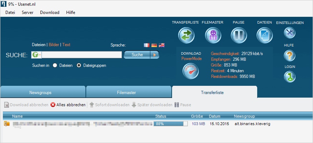
Task: Click the round Pause icon
Action: 239,35
